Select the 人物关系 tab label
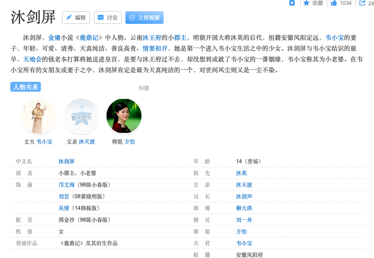The width and height of the screenshot is (374, 258). click(x=26, y=87)
